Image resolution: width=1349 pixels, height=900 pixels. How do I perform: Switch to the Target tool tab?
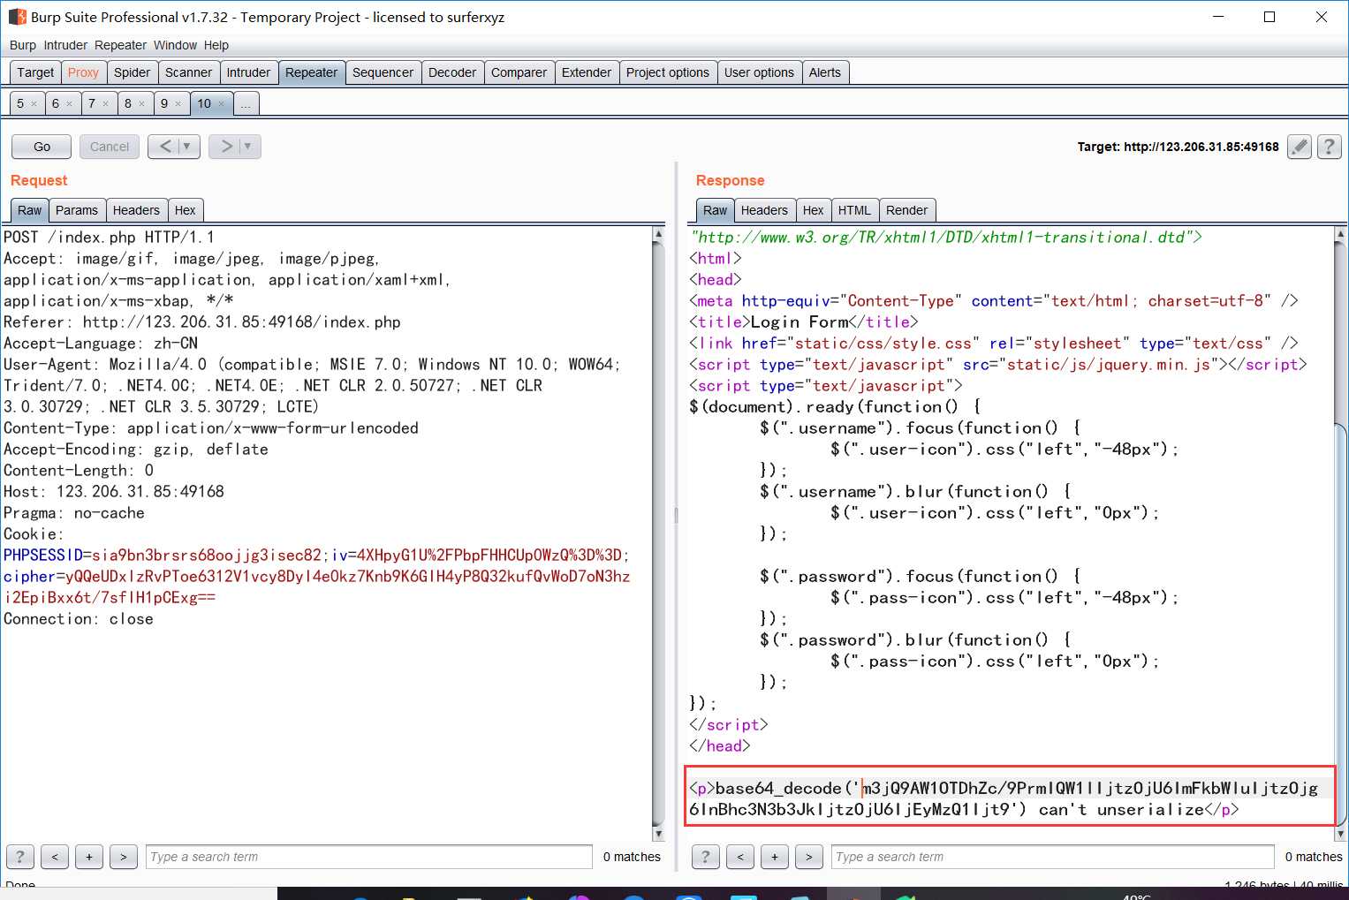[35, 72]
